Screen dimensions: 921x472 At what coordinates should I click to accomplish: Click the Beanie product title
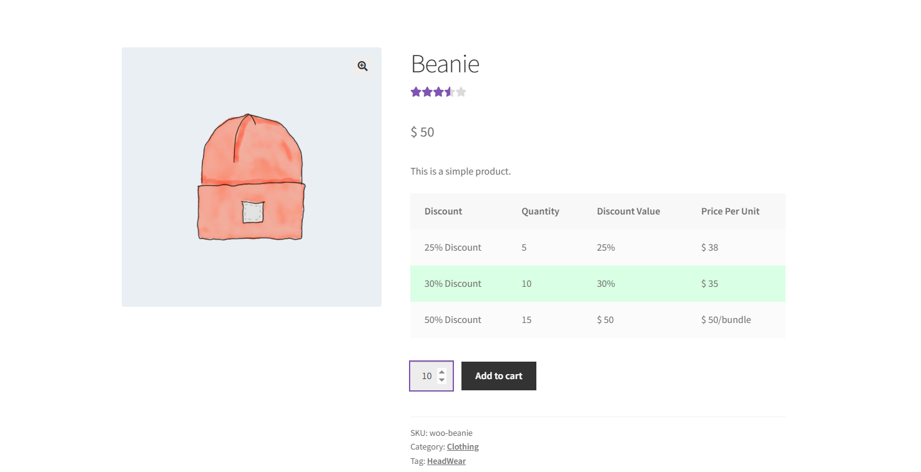(x=445, y=64)
